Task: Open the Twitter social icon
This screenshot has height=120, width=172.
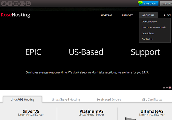Action: coord(4,3)
